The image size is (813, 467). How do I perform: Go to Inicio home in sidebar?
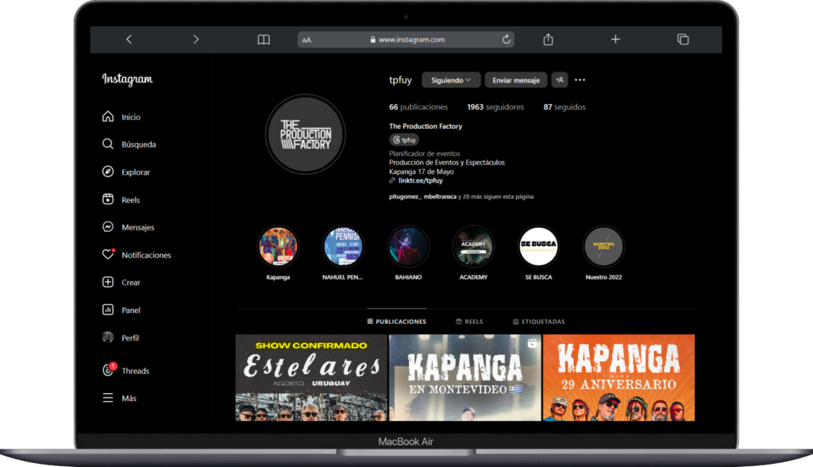point(121,117)
